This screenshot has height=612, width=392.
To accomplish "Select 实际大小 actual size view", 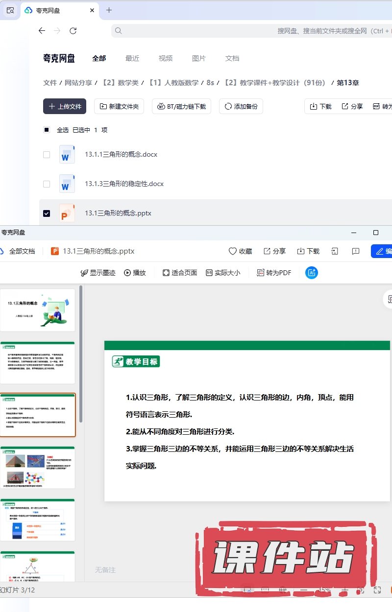I will [223, 273].
